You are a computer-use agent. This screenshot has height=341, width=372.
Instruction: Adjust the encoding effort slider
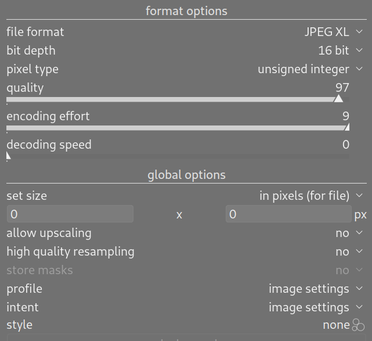pyautogui.click(x=174, y=128)
